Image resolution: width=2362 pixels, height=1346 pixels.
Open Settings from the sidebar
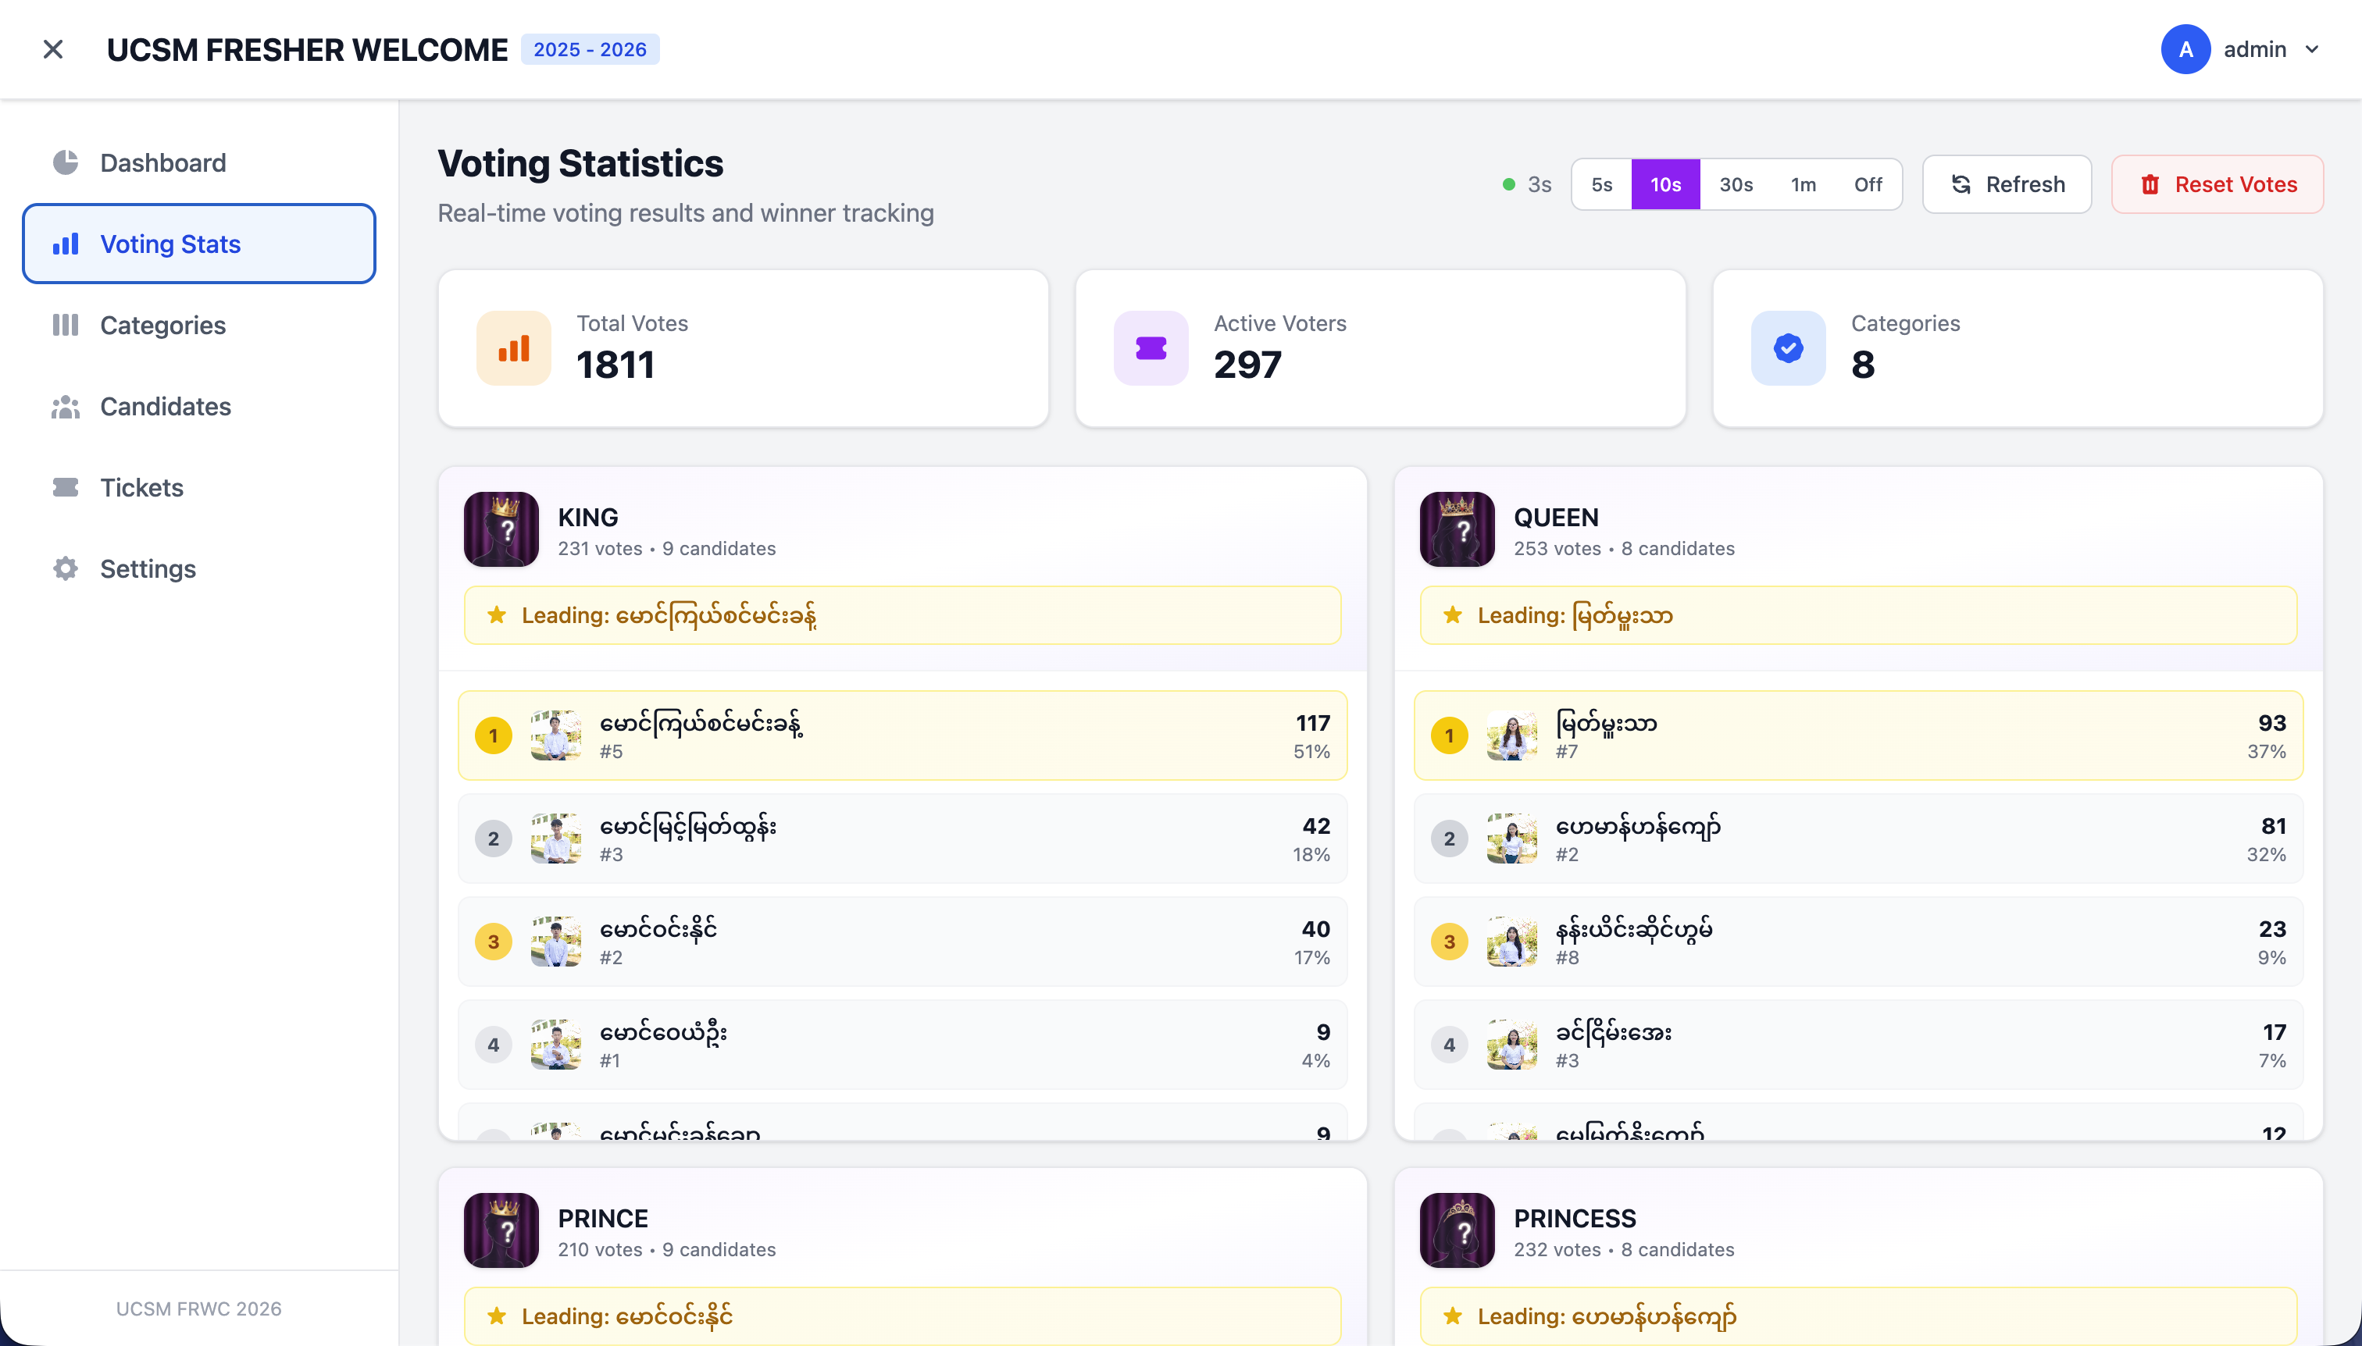199,568
